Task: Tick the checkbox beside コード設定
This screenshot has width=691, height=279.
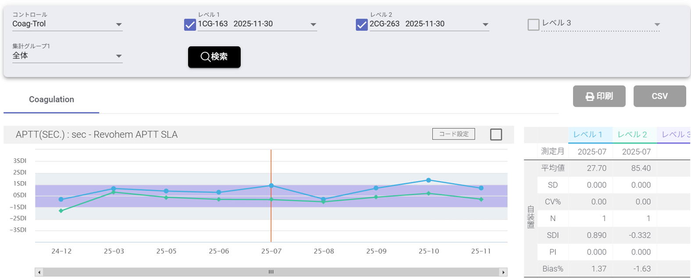Action: [x=496, y=134]
